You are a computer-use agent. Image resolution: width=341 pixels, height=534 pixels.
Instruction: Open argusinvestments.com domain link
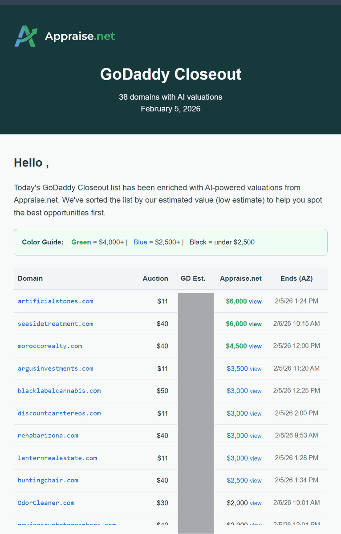(x=56, y=368)
